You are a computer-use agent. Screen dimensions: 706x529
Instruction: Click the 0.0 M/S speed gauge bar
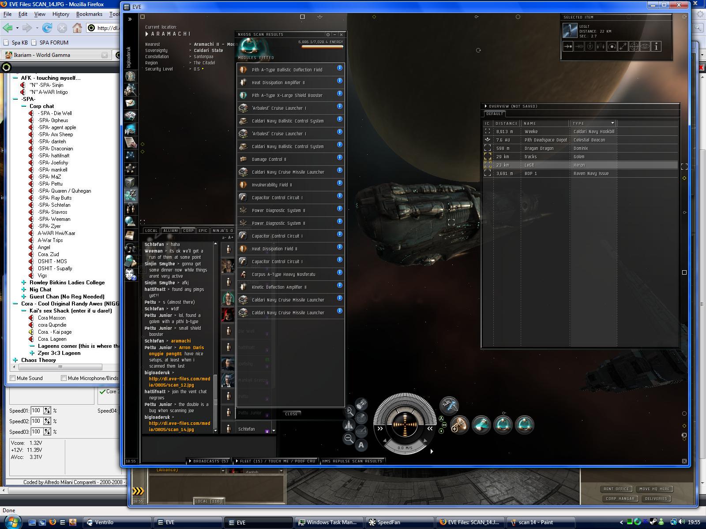tap(405, 448)
